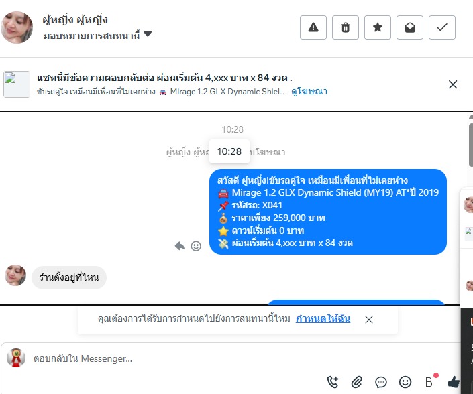Viewport: 473px width, 394px height.
Task: Dismiss the ad reply banner
Action: [x=453, y=84]
